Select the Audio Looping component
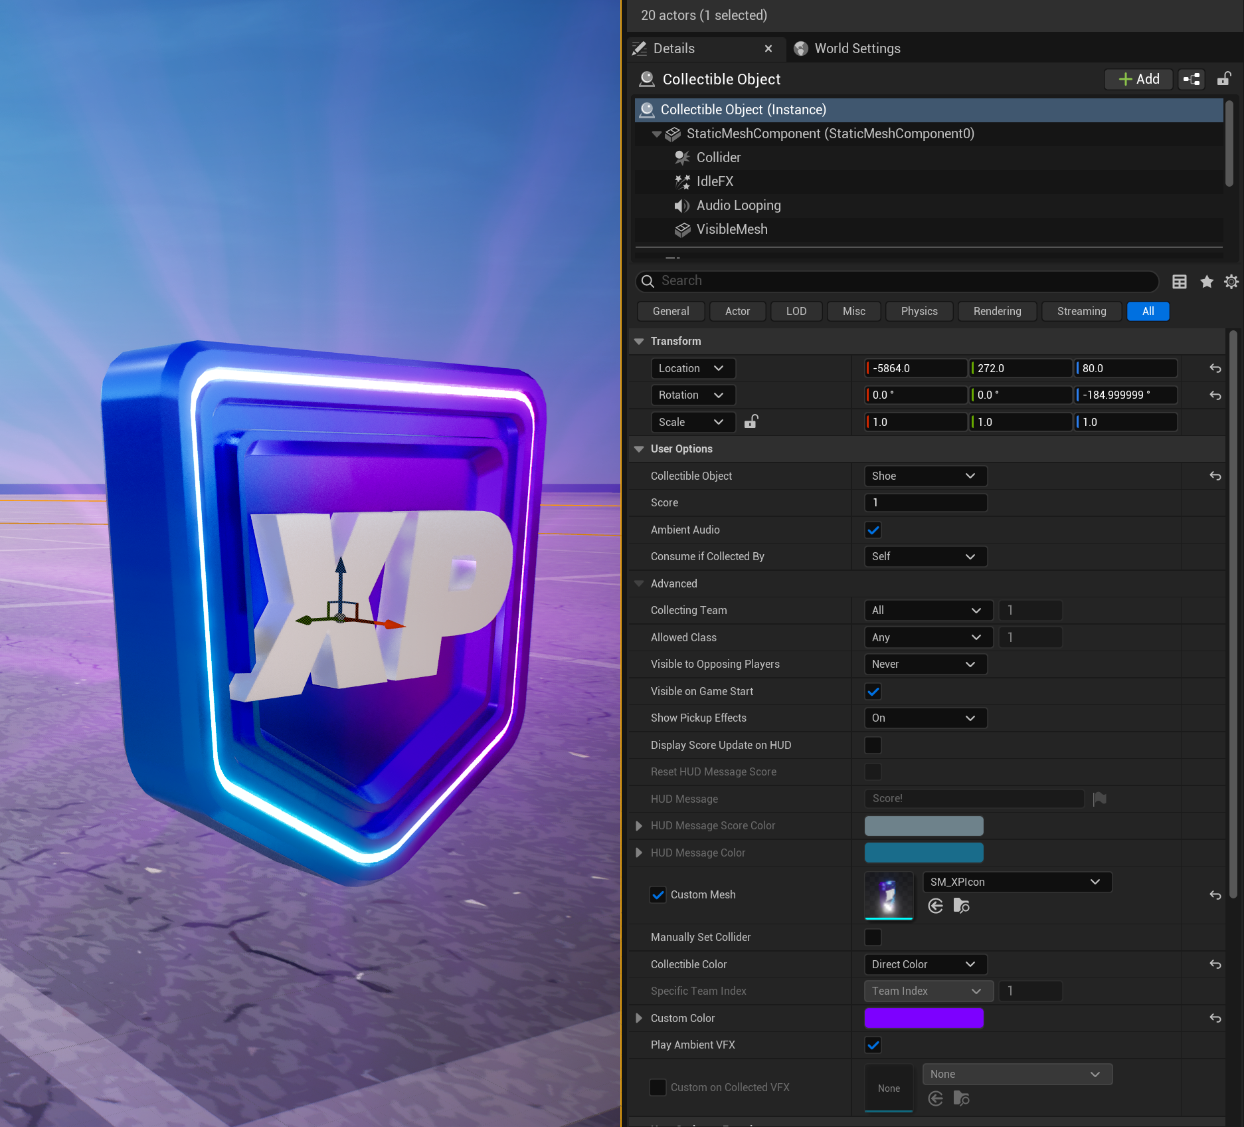This screenshot has height=1127, width=1244. 739,205
